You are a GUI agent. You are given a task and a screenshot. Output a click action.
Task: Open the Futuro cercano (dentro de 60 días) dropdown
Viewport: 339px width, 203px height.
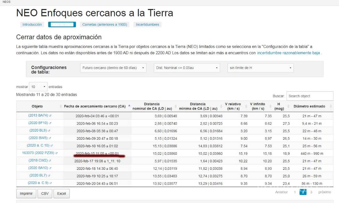coord(113,68)
